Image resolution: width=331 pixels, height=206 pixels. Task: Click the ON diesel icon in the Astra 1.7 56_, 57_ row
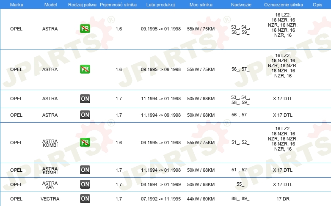click(85, 115)
